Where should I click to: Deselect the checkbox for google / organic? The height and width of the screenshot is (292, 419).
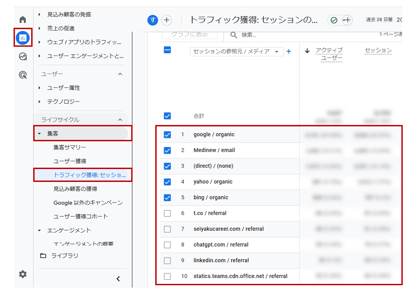(x=167, y=134)
